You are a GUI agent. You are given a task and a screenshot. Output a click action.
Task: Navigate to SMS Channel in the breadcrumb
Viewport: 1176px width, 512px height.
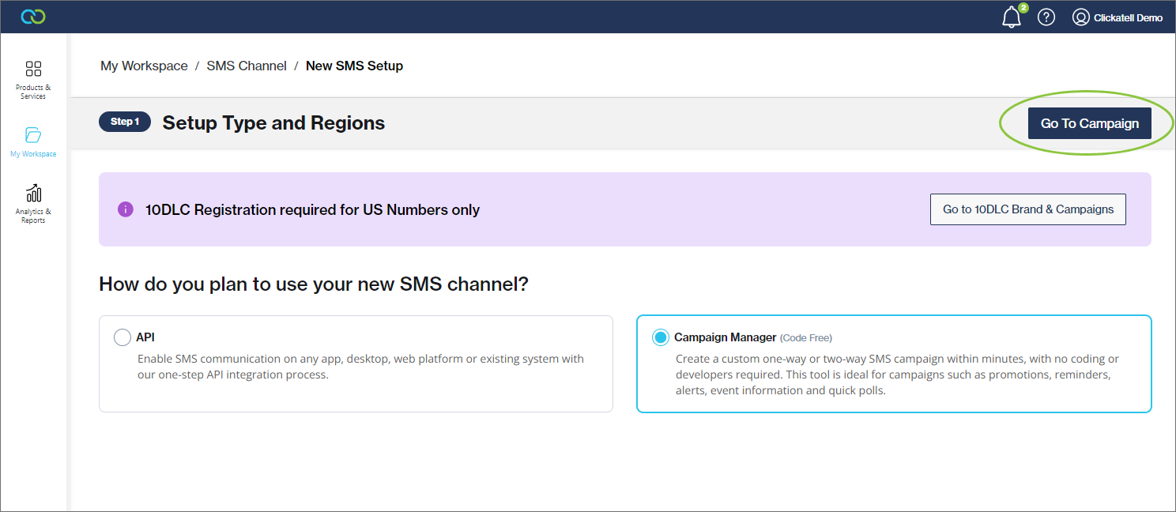point(247,66)
